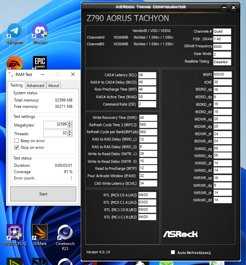Image resolution: width=246 pixels, height=265 pixels.
Task: Click the RAM Test title bar icon
Action: pyautogui.click(x=11, y=74)
